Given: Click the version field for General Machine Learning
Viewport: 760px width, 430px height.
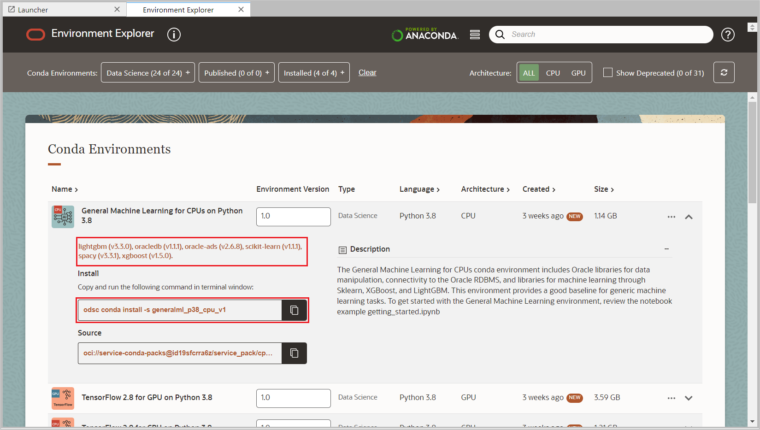Looking at the screenshot, I should pos(294,217).
